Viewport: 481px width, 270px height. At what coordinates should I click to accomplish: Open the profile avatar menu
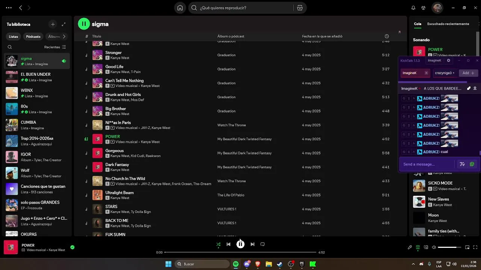(437, 8)
